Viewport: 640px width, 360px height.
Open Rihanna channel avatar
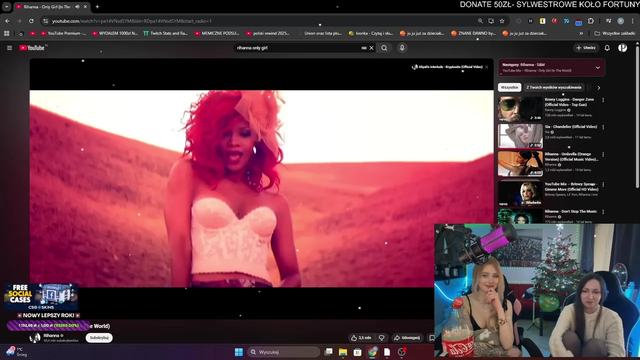pyautogui.click(x=35, y=338)
